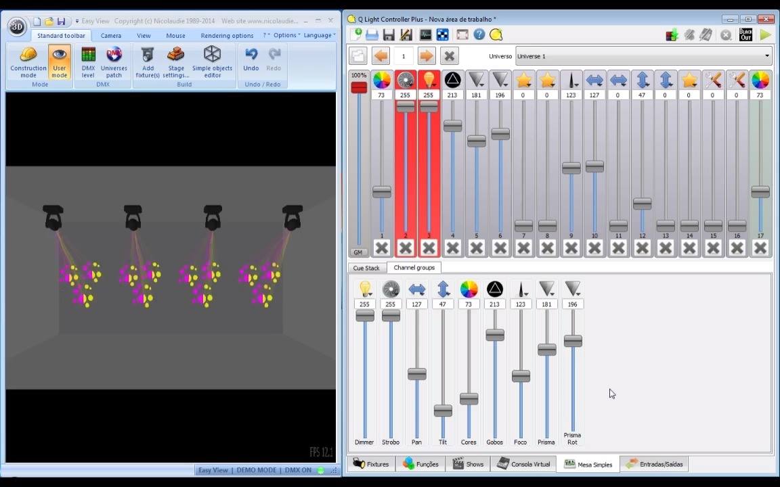Image resolution: width=780 pixels, height=487 pixels.
Task: Reset universe with gray X button
Action: pyautogui.click(x=449, y=55)
